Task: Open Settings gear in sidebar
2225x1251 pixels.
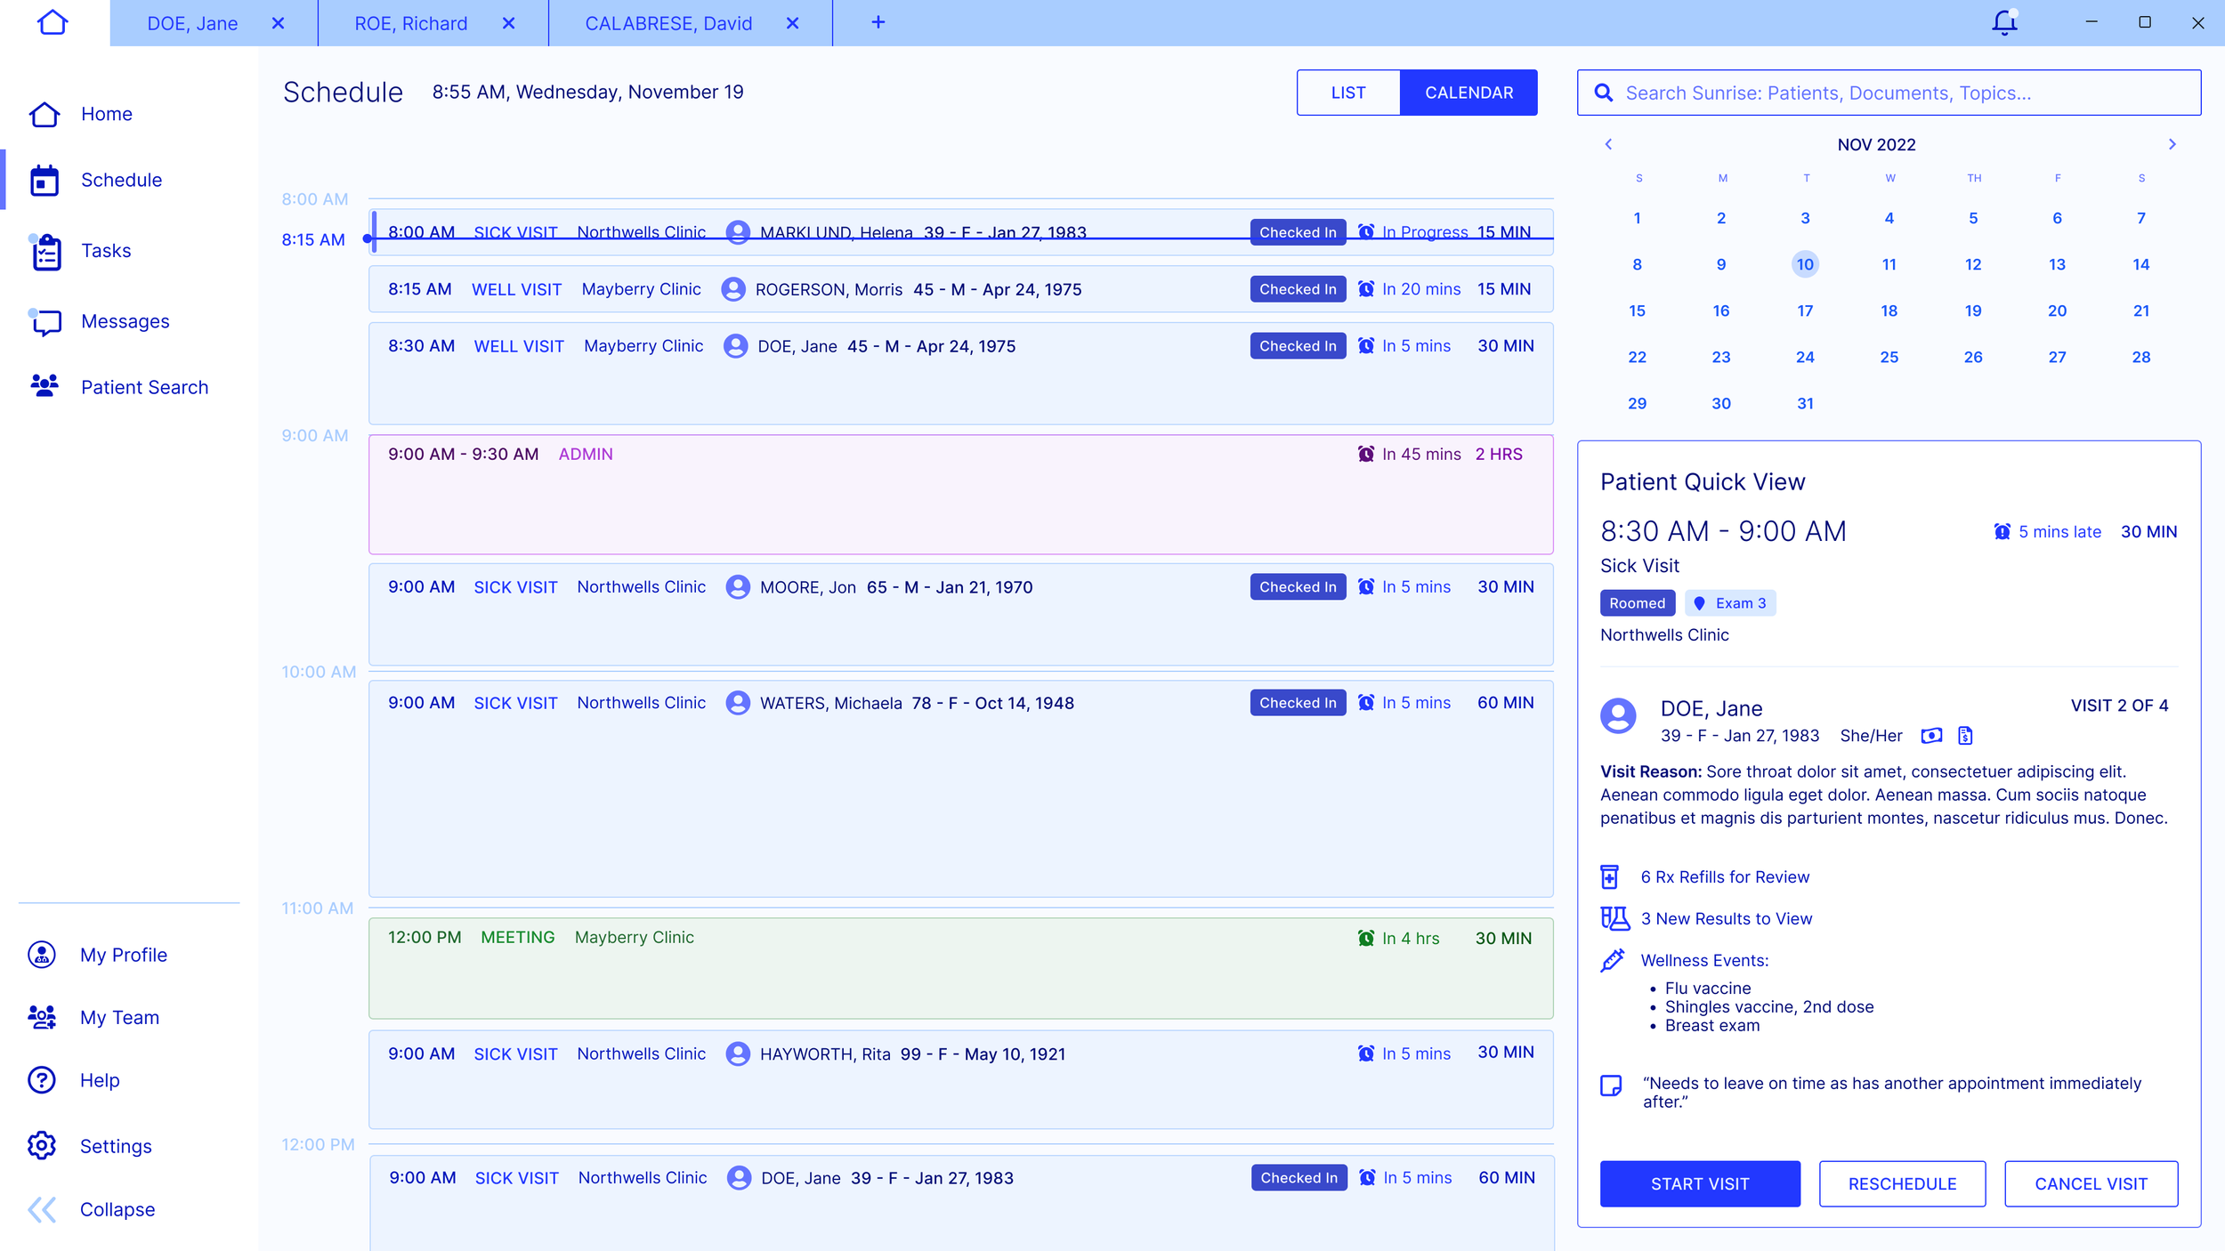Action: pos(42,1146)
